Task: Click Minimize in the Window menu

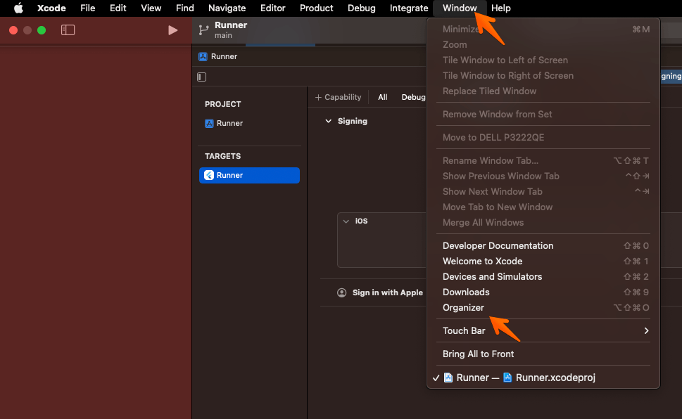Action: click(x=543, y=29)
